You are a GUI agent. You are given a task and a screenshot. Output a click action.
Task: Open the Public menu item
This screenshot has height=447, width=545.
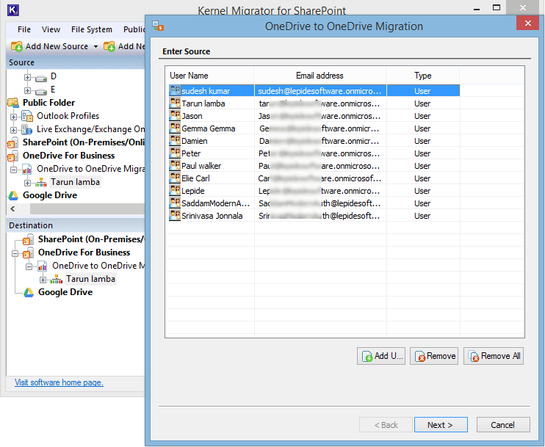click(x=134, y=29)
